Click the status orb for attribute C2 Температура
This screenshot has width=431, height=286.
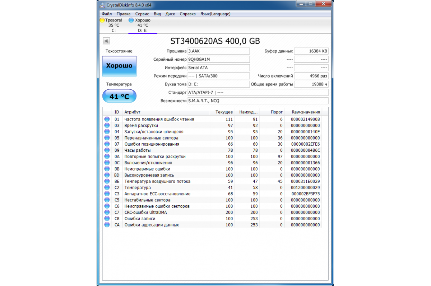click(x=107, y=187)
